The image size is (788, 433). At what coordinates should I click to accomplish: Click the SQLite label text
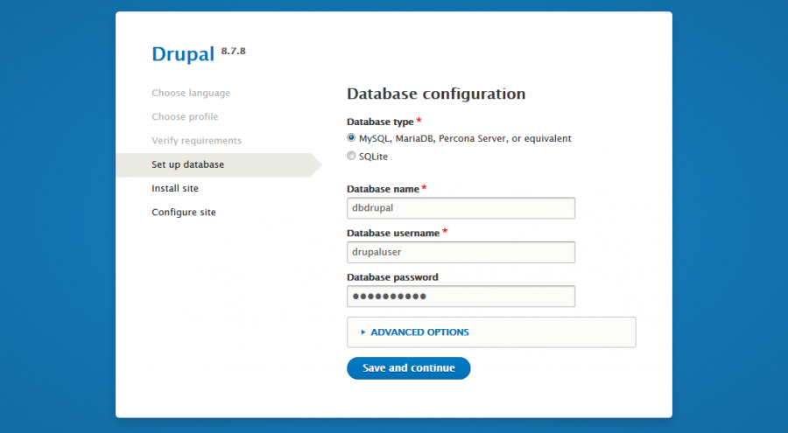point(373,157)
